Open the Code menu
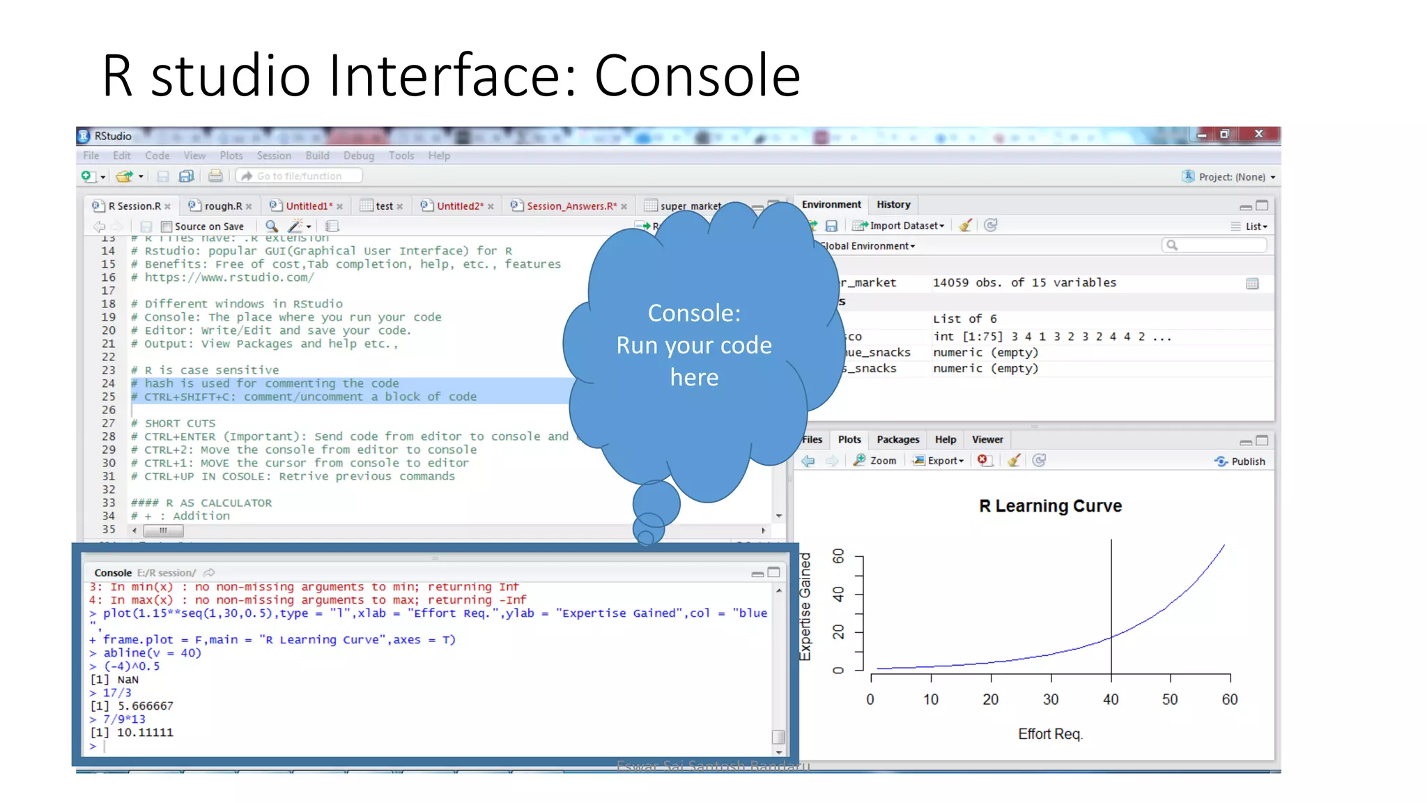 (x=157, y=155)
